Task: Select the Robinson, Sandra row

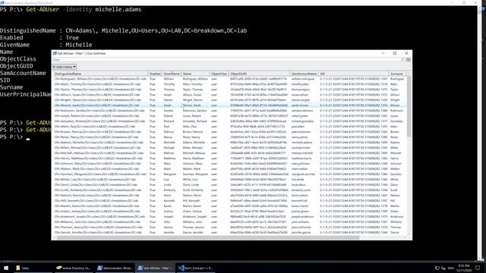Action: pyautogui.click(x=229, y=111)
